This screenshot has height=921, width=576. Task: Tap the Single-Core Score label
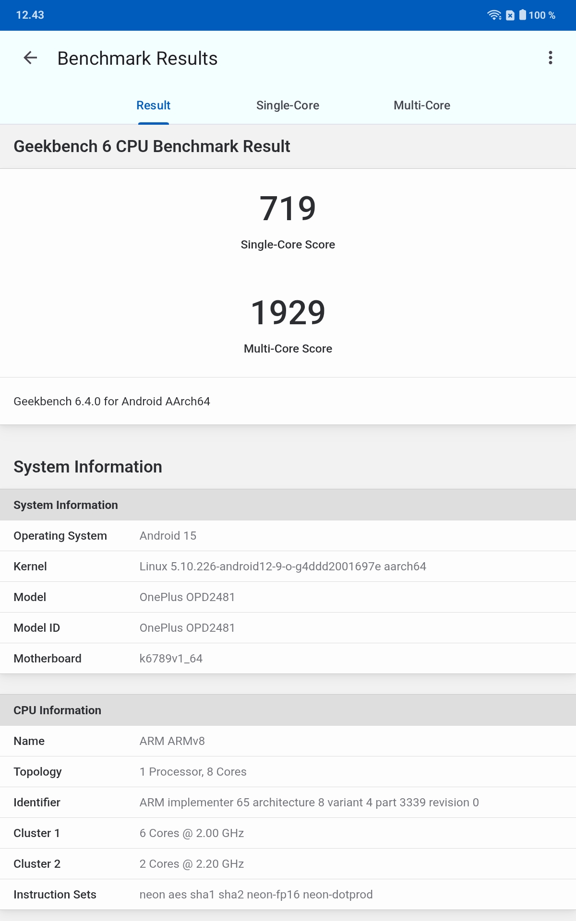click(288, 245)
